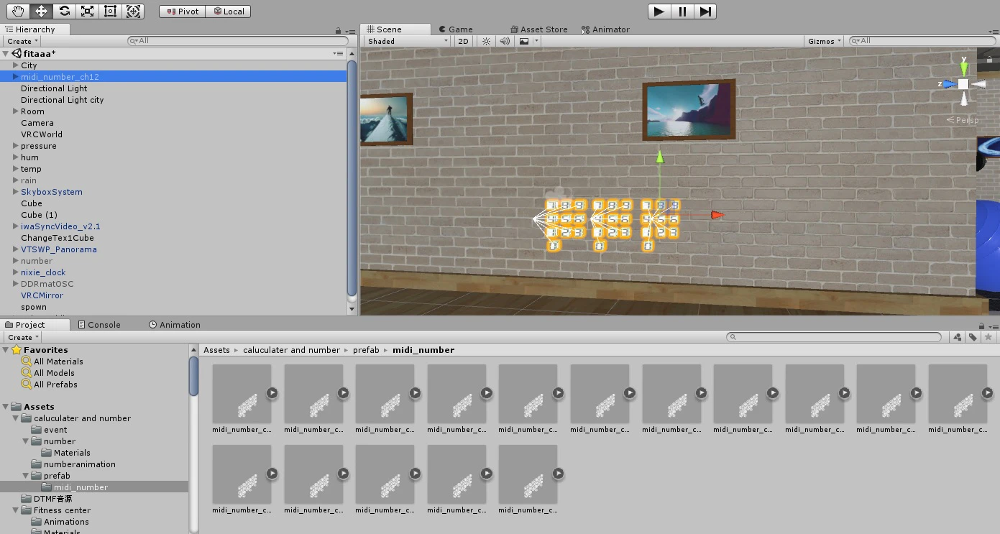
Task: Select the Scale tool
Action: [87, 11]
